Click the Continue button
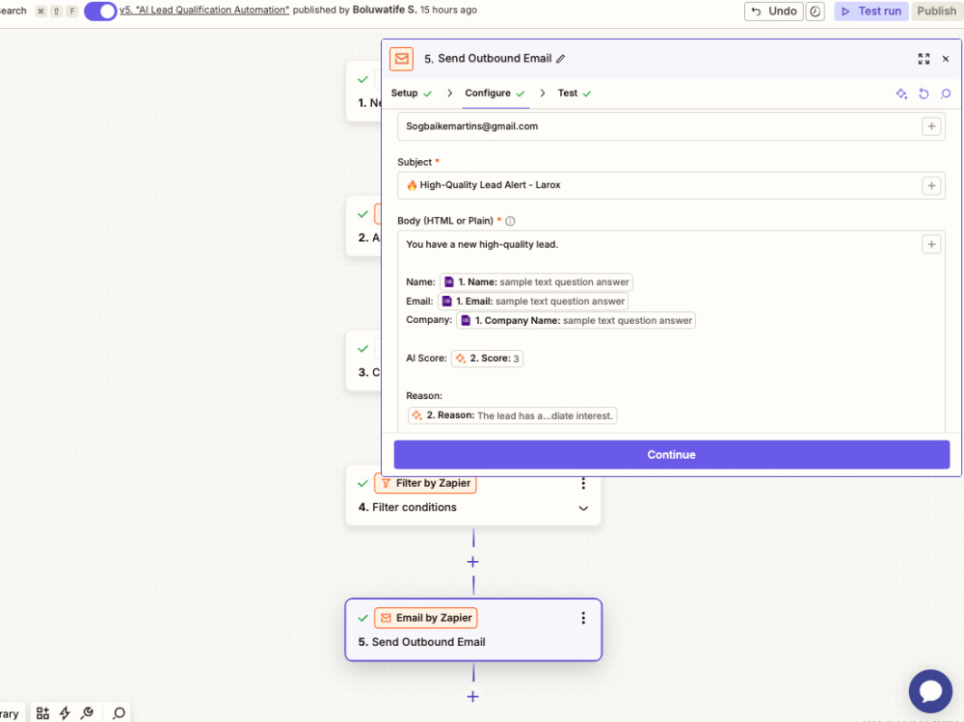 click(671, 454)
